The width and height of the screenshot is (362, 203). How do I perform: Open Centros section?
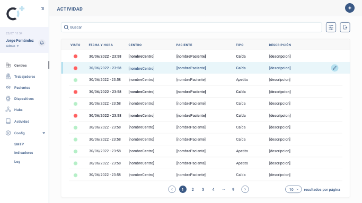coord(20,66)
